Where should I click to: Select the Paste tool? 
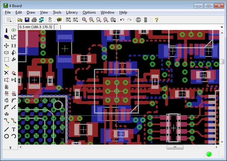click(x=6, y=66)
